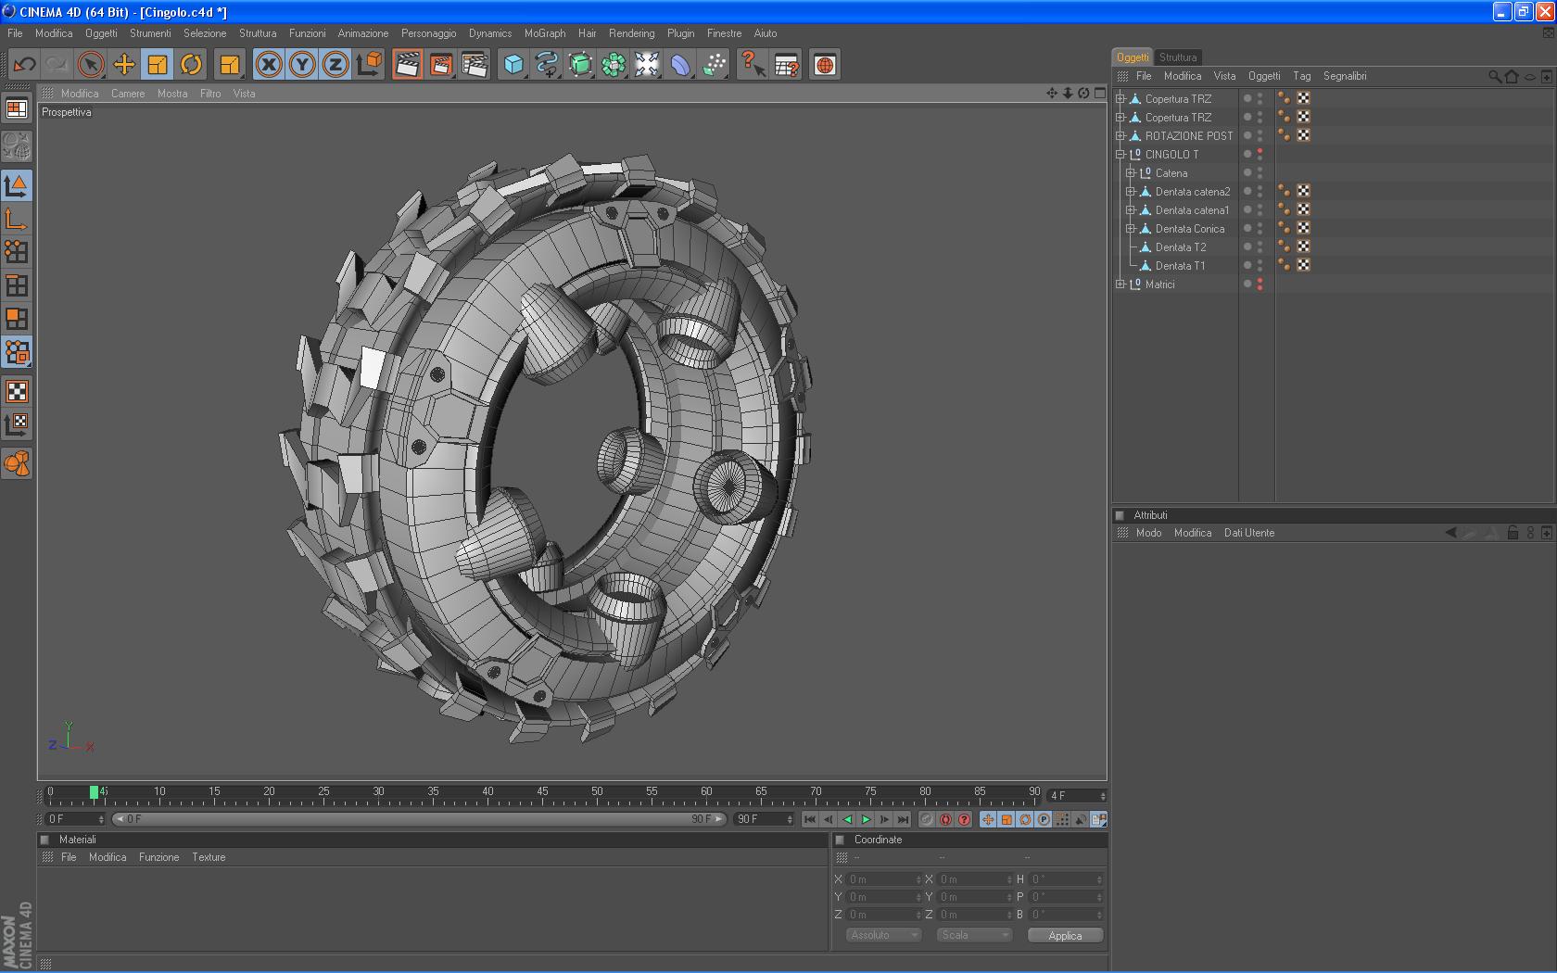Image resolution: width=1557 pixels, height=973 pixels.
Task: Open the MoGraph menu
Action: tap(544, 33)
